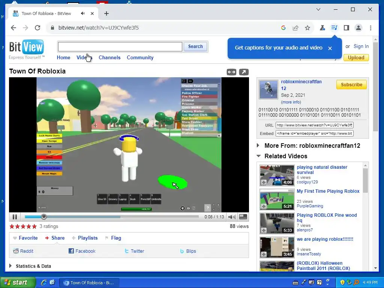Show more info about the video
Image resolution: width=384 pixels, height=288 pixels.
coord(291,102)
